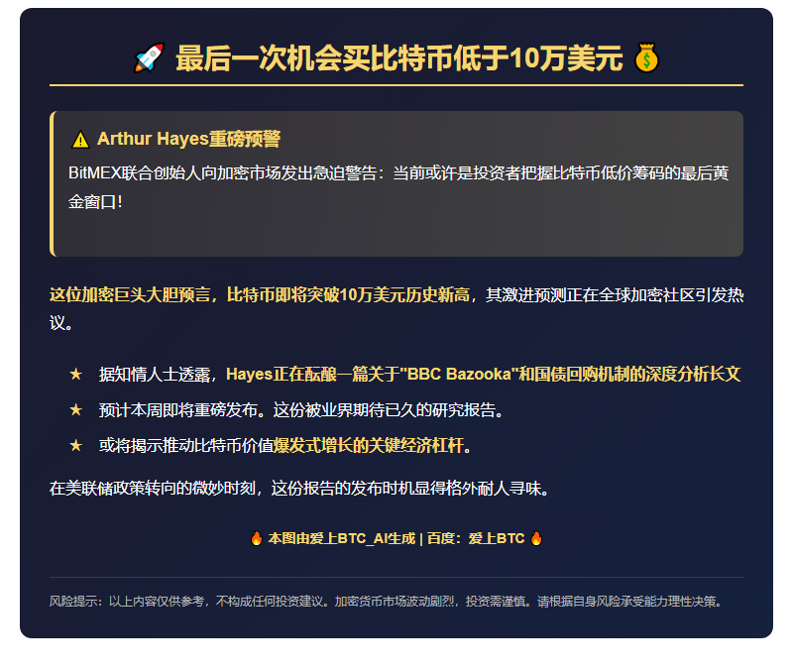Click the yellow warning triangle icon
The image size is (793, 669).
click(x=80, y=140)
